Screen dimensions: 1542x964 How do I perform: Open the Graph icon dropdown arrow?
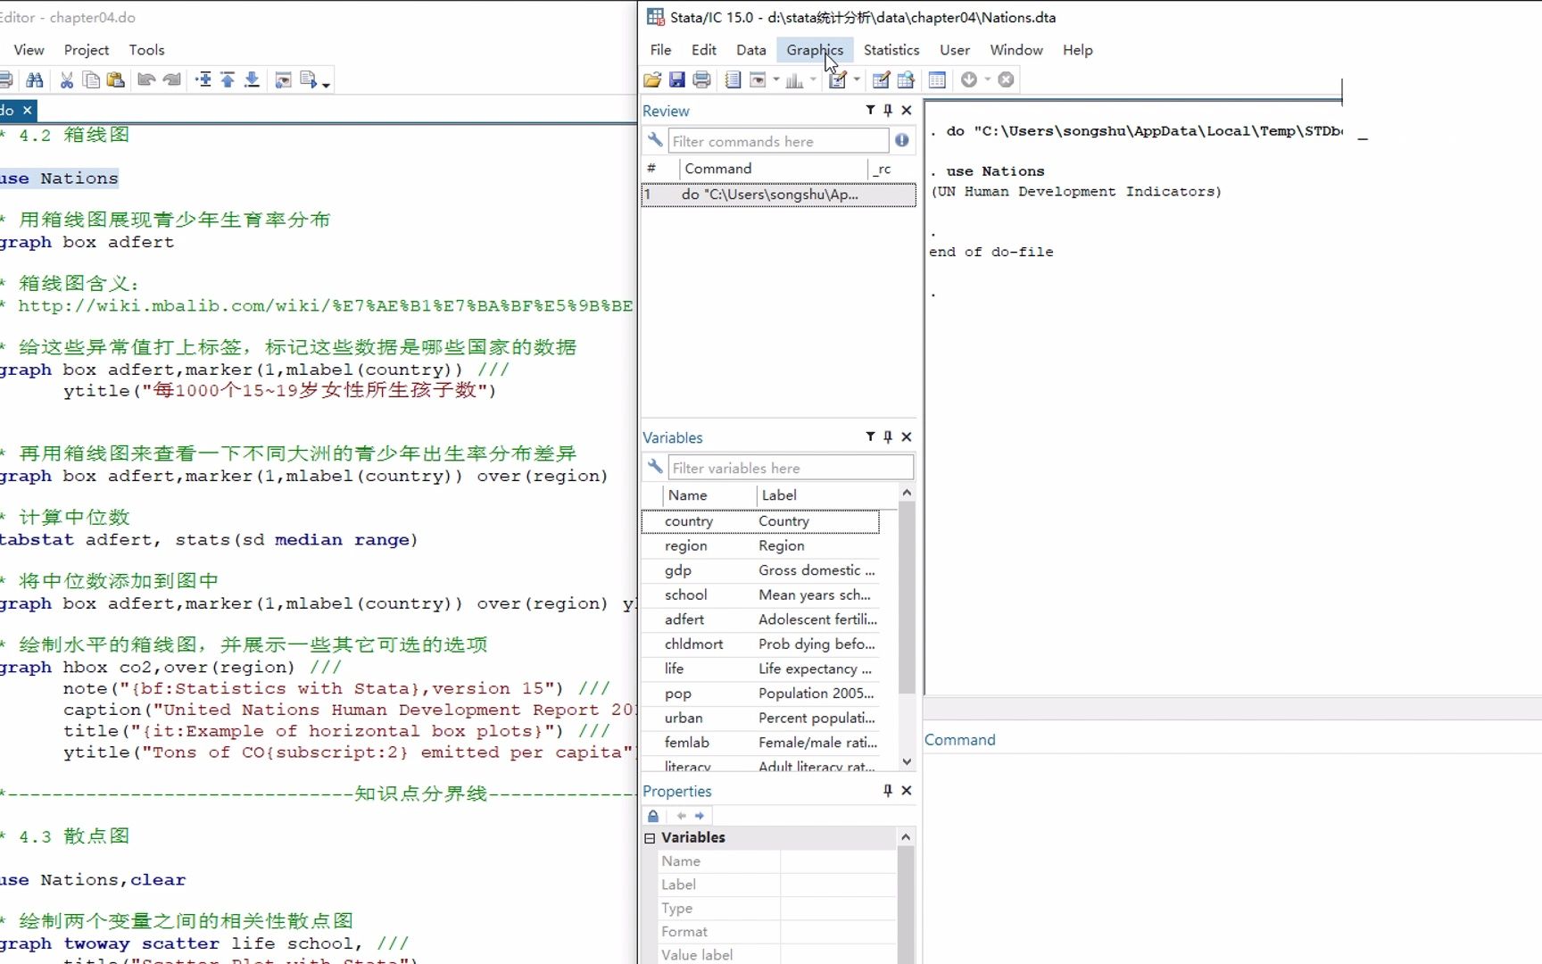[x=813, y=80]
